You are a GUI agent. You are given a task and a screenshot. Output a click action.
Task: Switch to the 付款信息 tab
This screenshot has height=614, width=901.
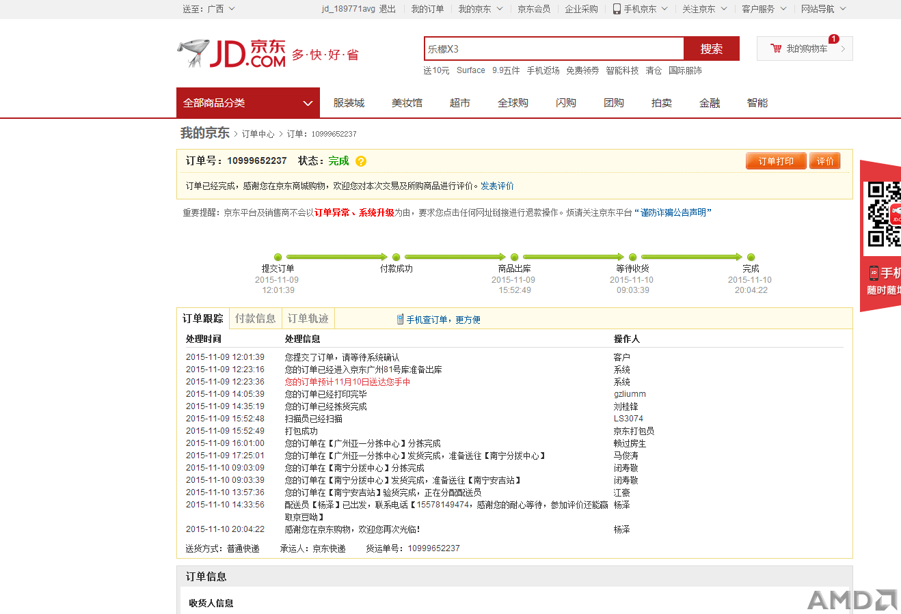[256, 319]
